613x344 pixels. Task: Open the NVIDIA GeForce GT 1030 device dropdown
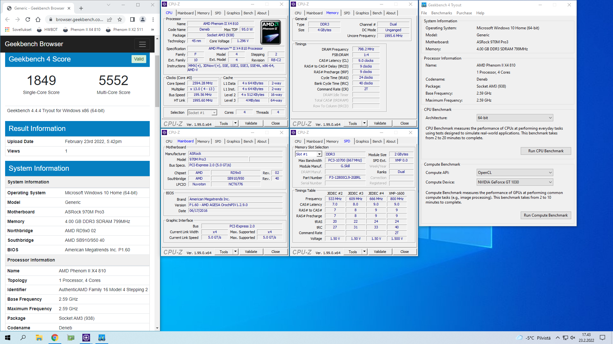[515, 182]
